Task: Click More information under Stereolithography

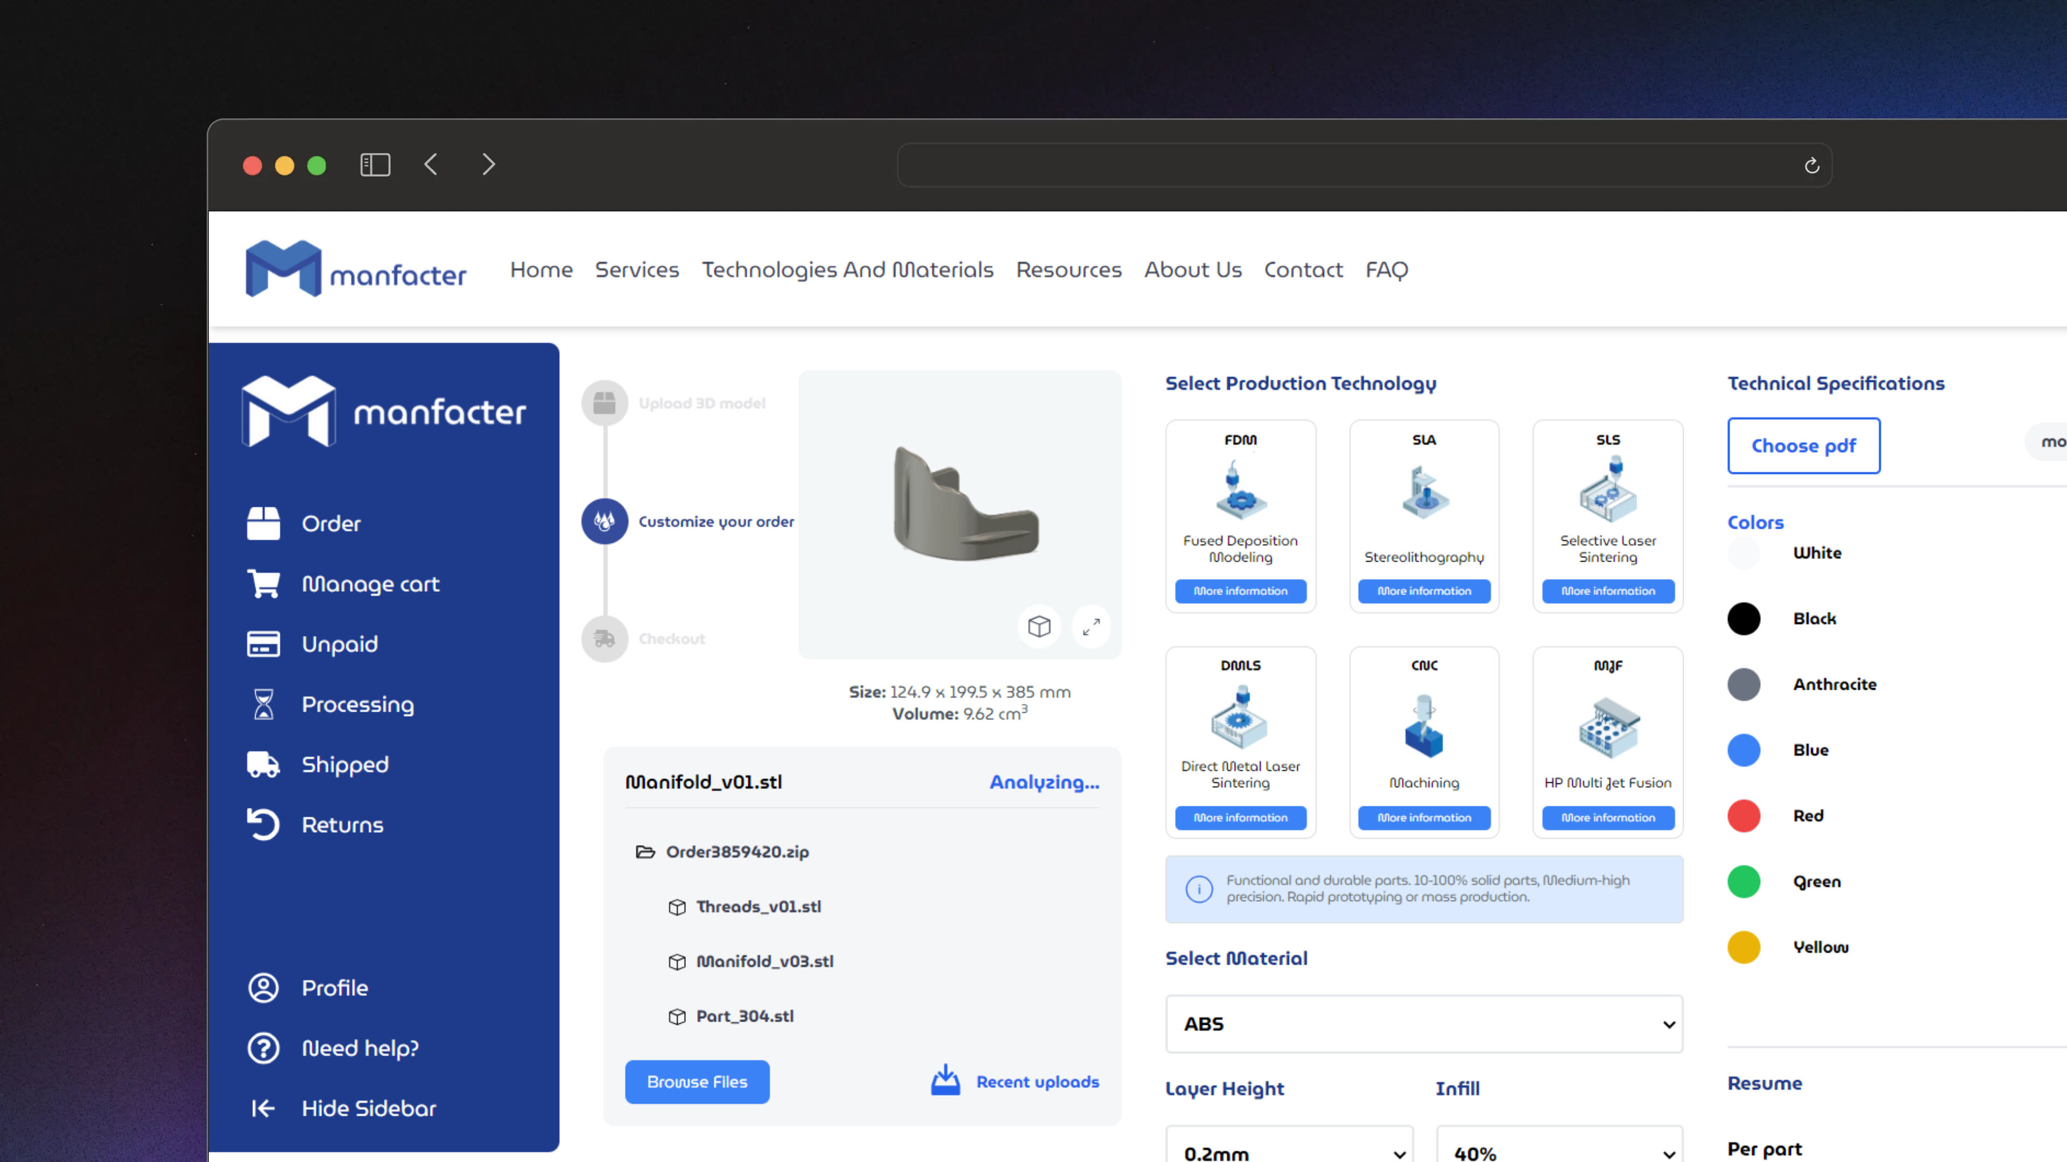Action: (x=1424, y=591)
